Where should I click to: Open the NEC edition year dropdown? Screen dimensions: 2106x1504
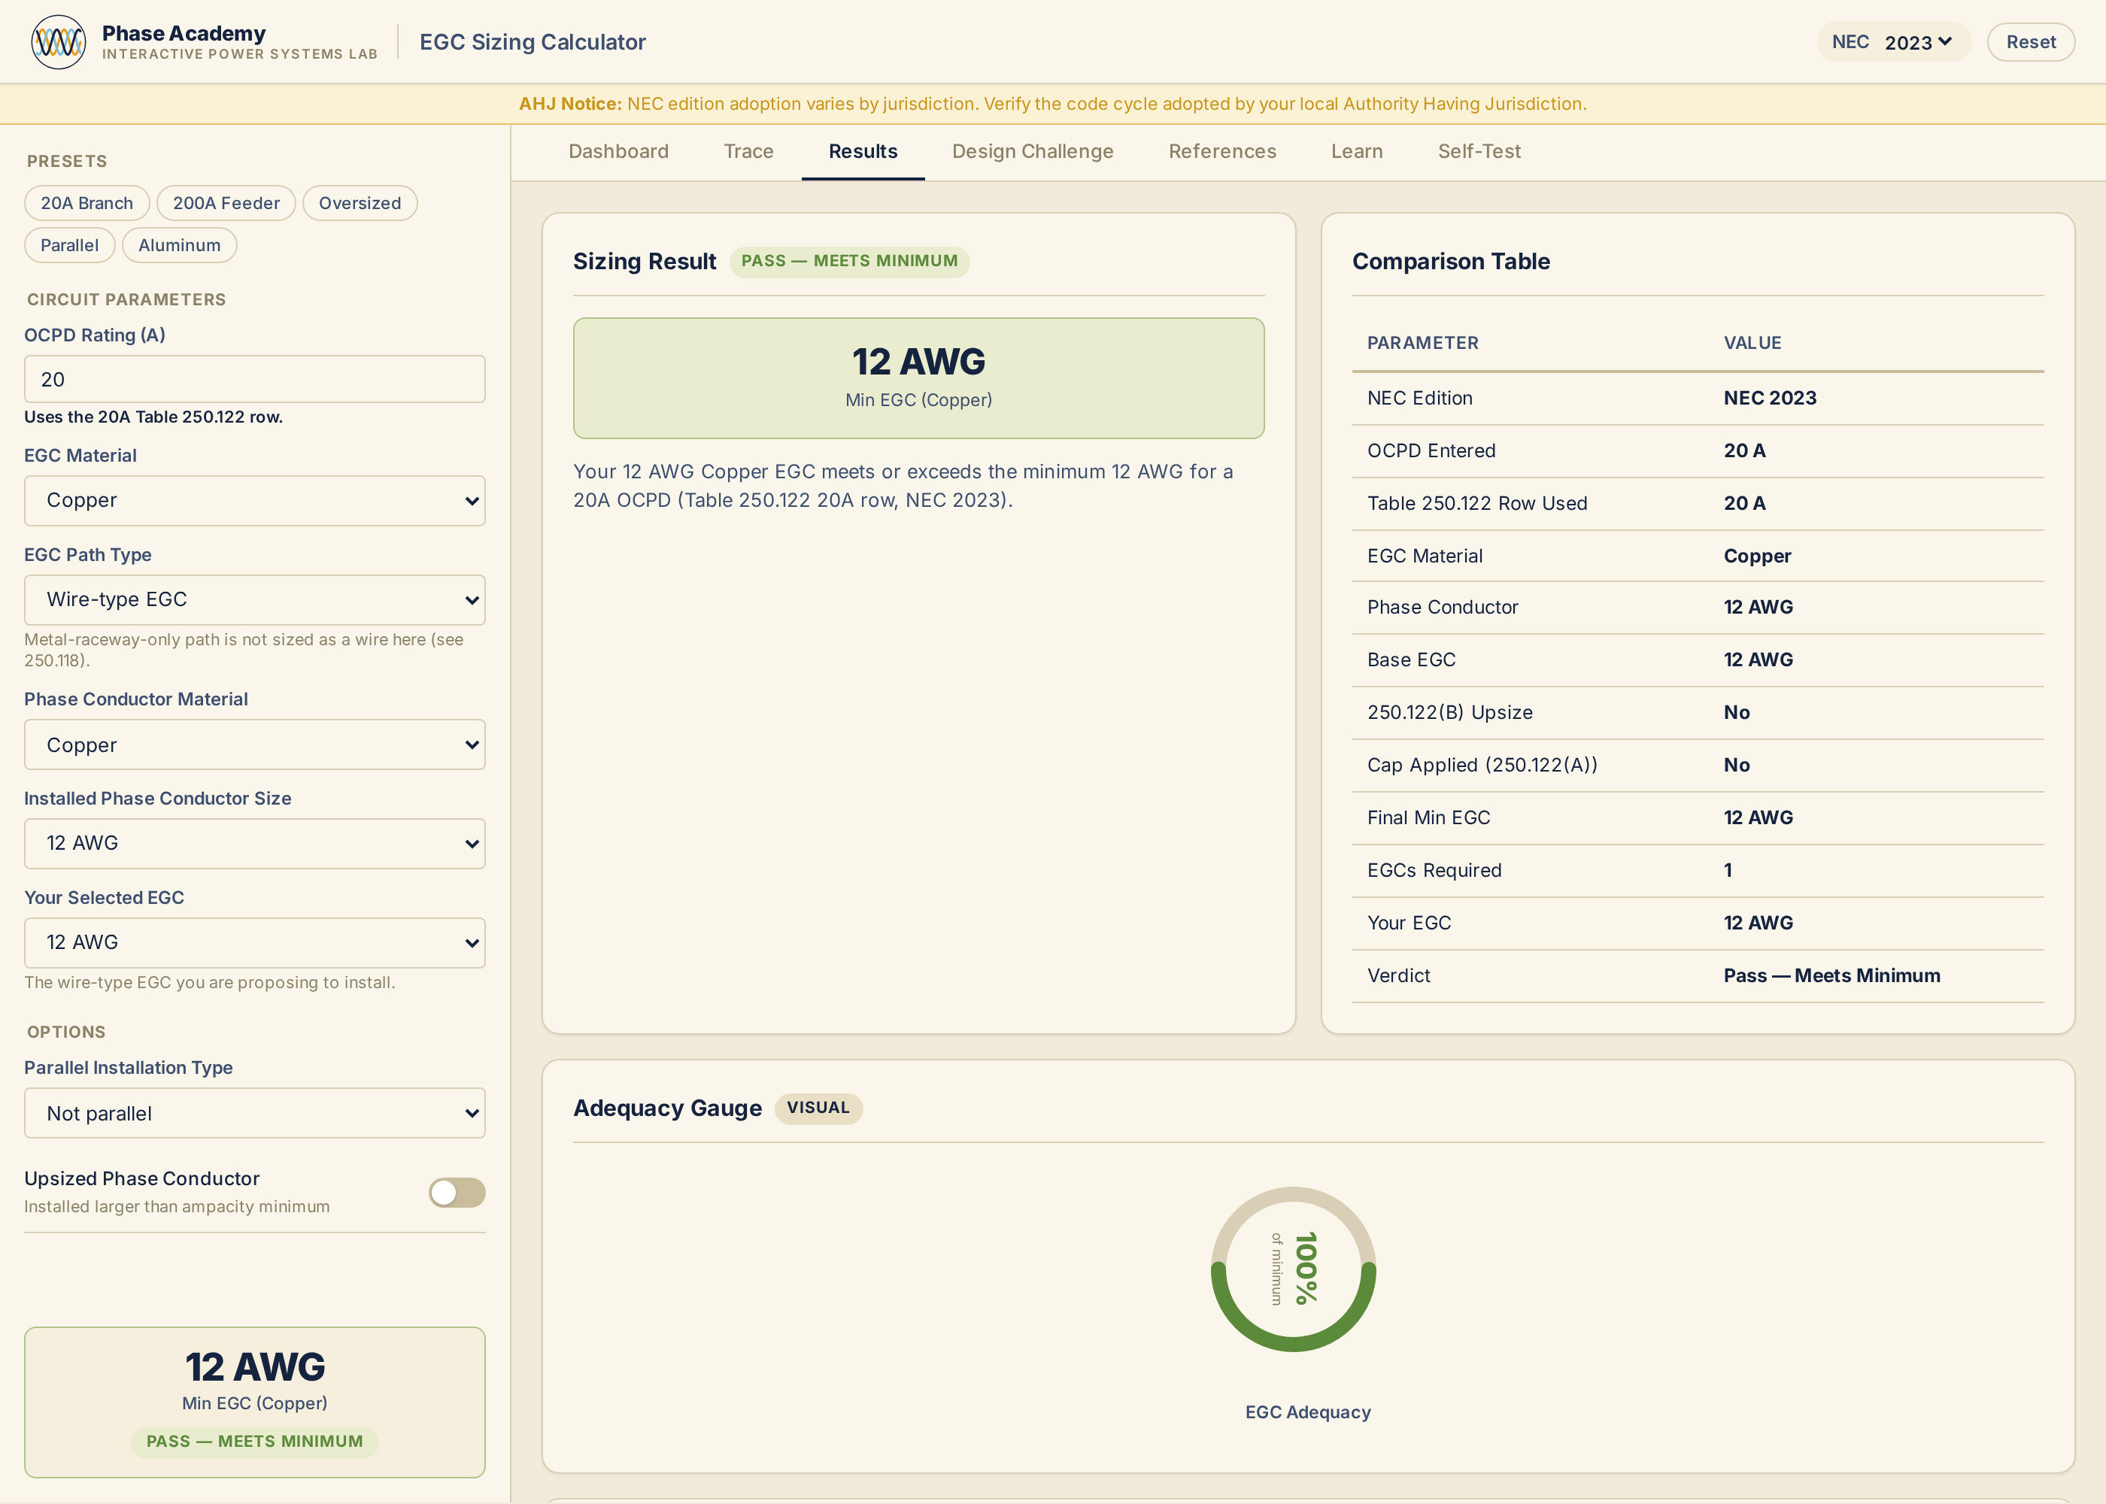pyautogui.click(x=1918, y=43)
